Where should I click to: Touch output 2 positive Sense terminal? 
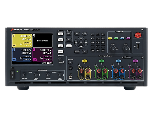point(99,71)
